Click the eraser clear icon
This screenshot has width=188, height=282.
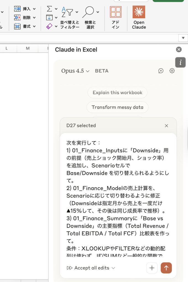49,26
